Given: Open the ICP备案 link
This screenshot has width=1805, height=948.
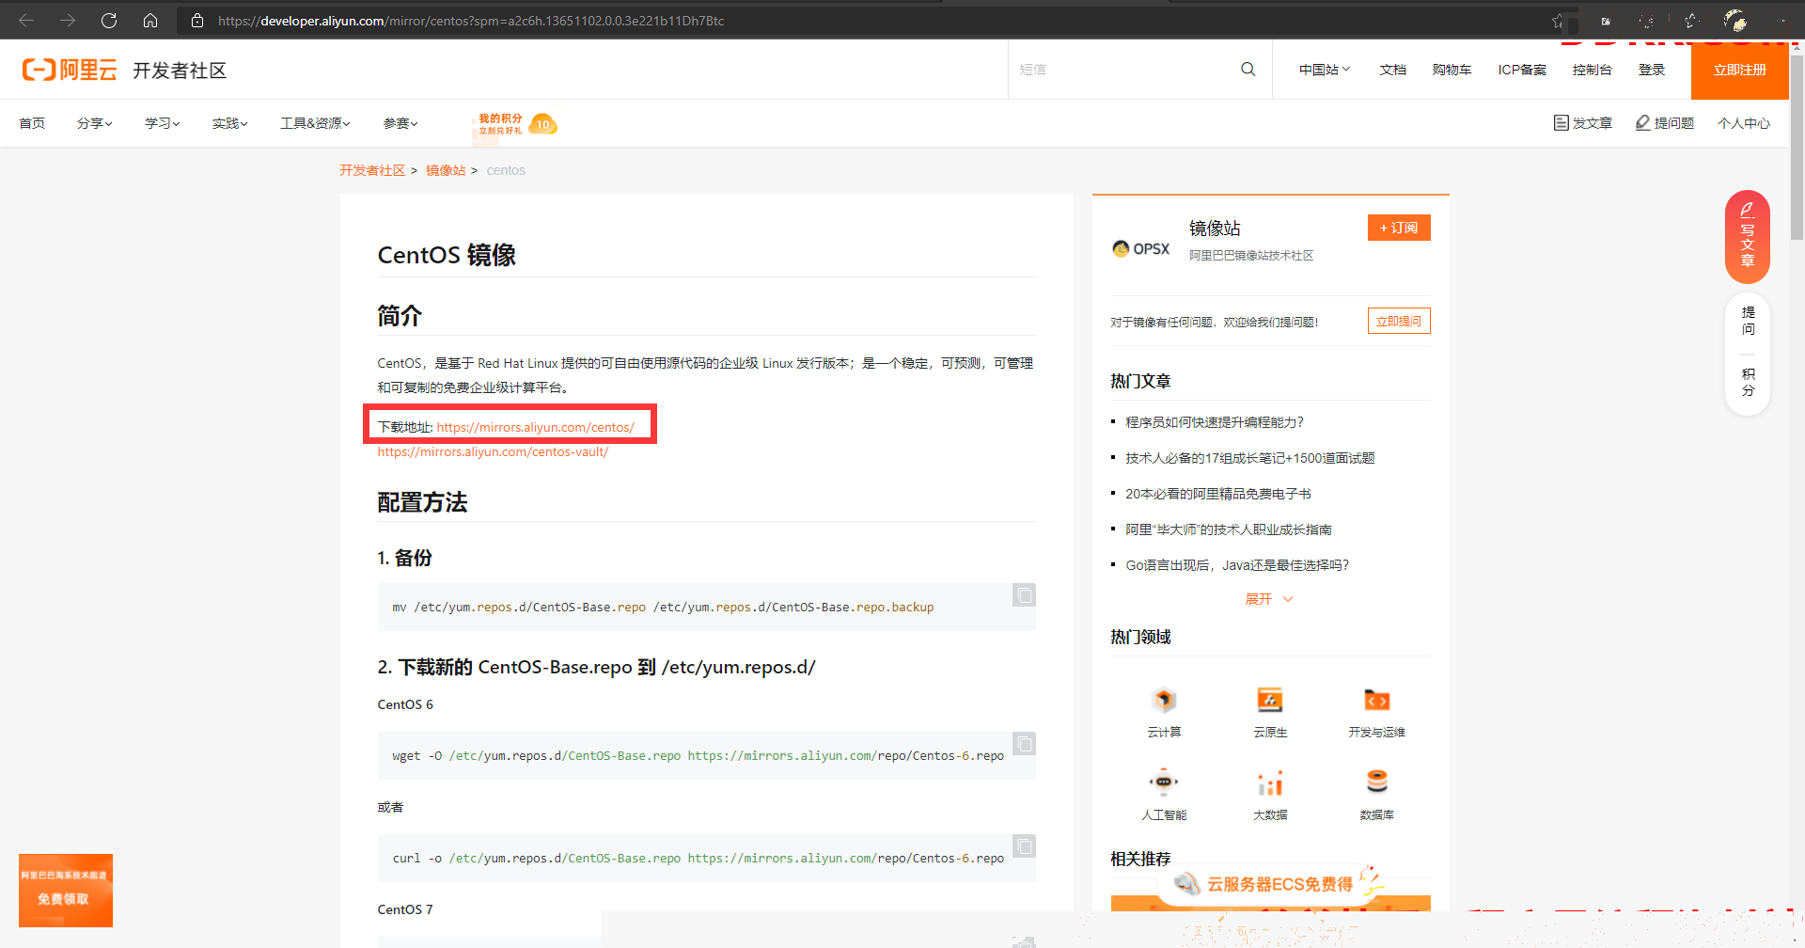Looking at the screenshot, I should pos(1522,70).
